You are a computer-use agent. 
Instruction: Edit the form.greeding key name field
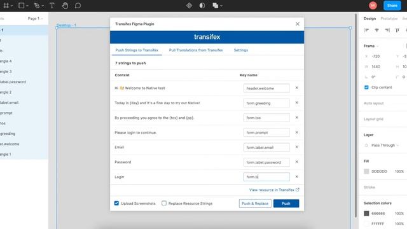[266, 103]
